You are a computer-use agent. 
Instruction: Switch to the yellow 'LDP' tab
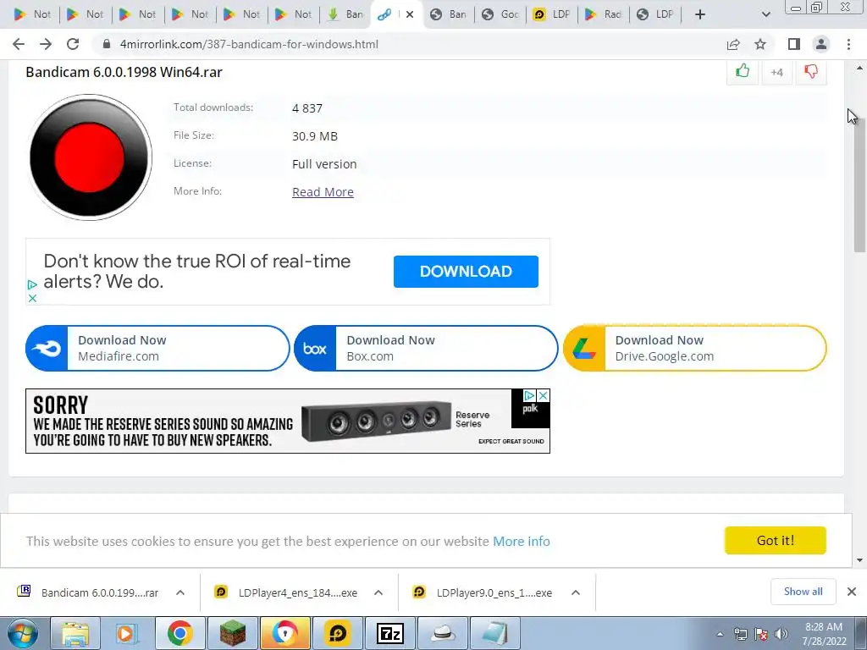553,14
